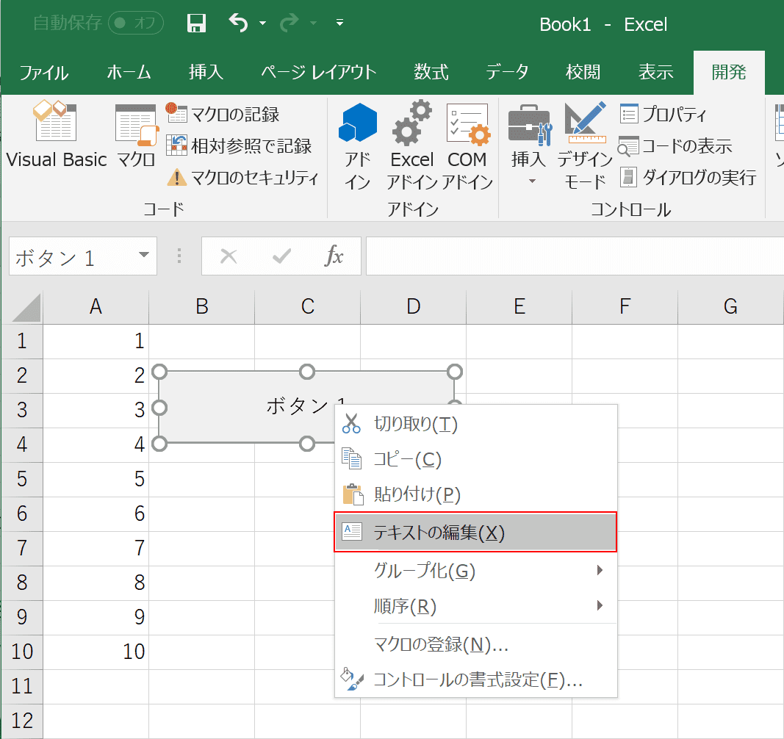Image resolution: width=784 pixels, height=739 pixels.
Task: Click the redo arrow icon
Action: point(289,23)
